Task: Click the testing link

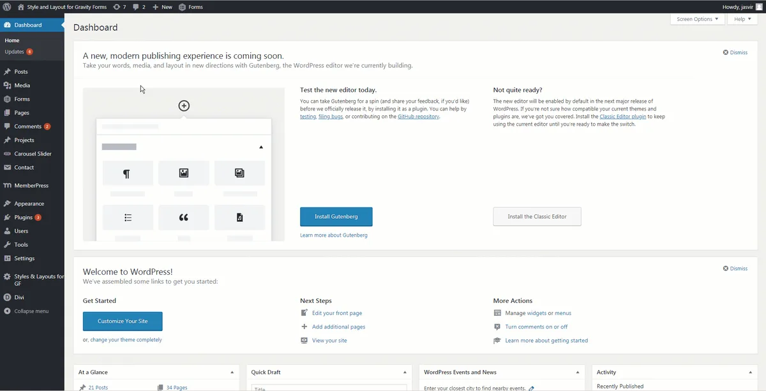Action: point(308,117)
